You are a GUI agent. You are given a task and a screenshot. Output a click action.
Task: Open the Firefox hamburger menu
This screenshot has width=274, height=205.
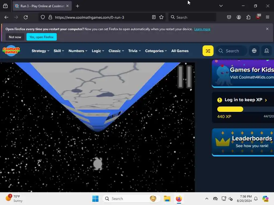(x=268, y=17)
